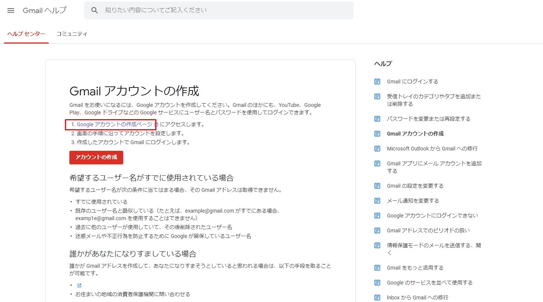
Task: Click bullet お住まいの地域の消費者保護機関に問い合わせる
Action: 132,294
